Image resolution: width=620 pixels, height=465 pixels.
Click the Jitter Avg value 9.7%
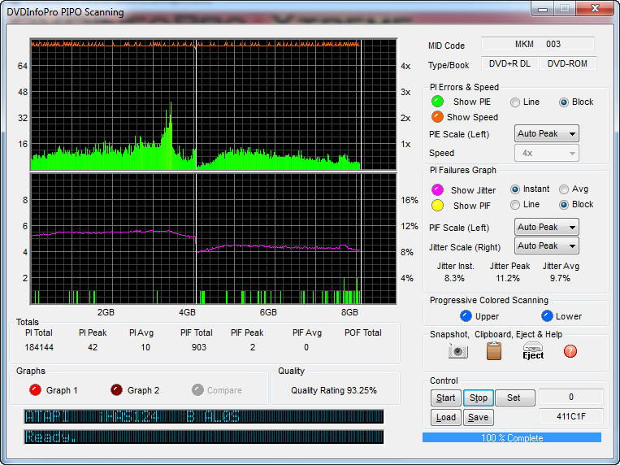click(x=560, y=278)
